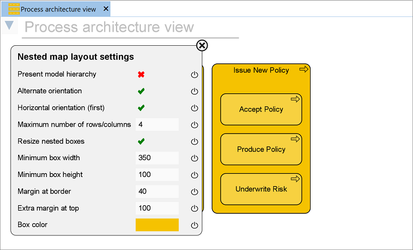This screenshot has height=250, width=413.
Task: Collapse the view using the blue triangle
Action: 9,25
